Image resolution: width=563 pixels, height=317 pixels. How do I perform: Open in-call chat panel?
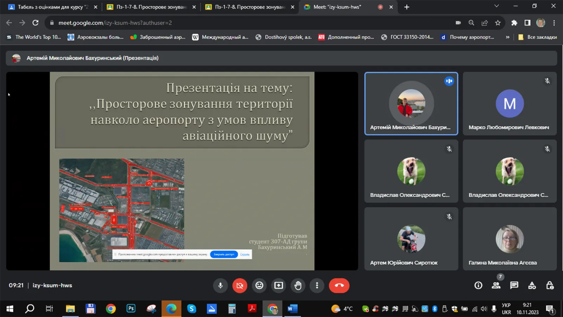[x=514, y=285]
